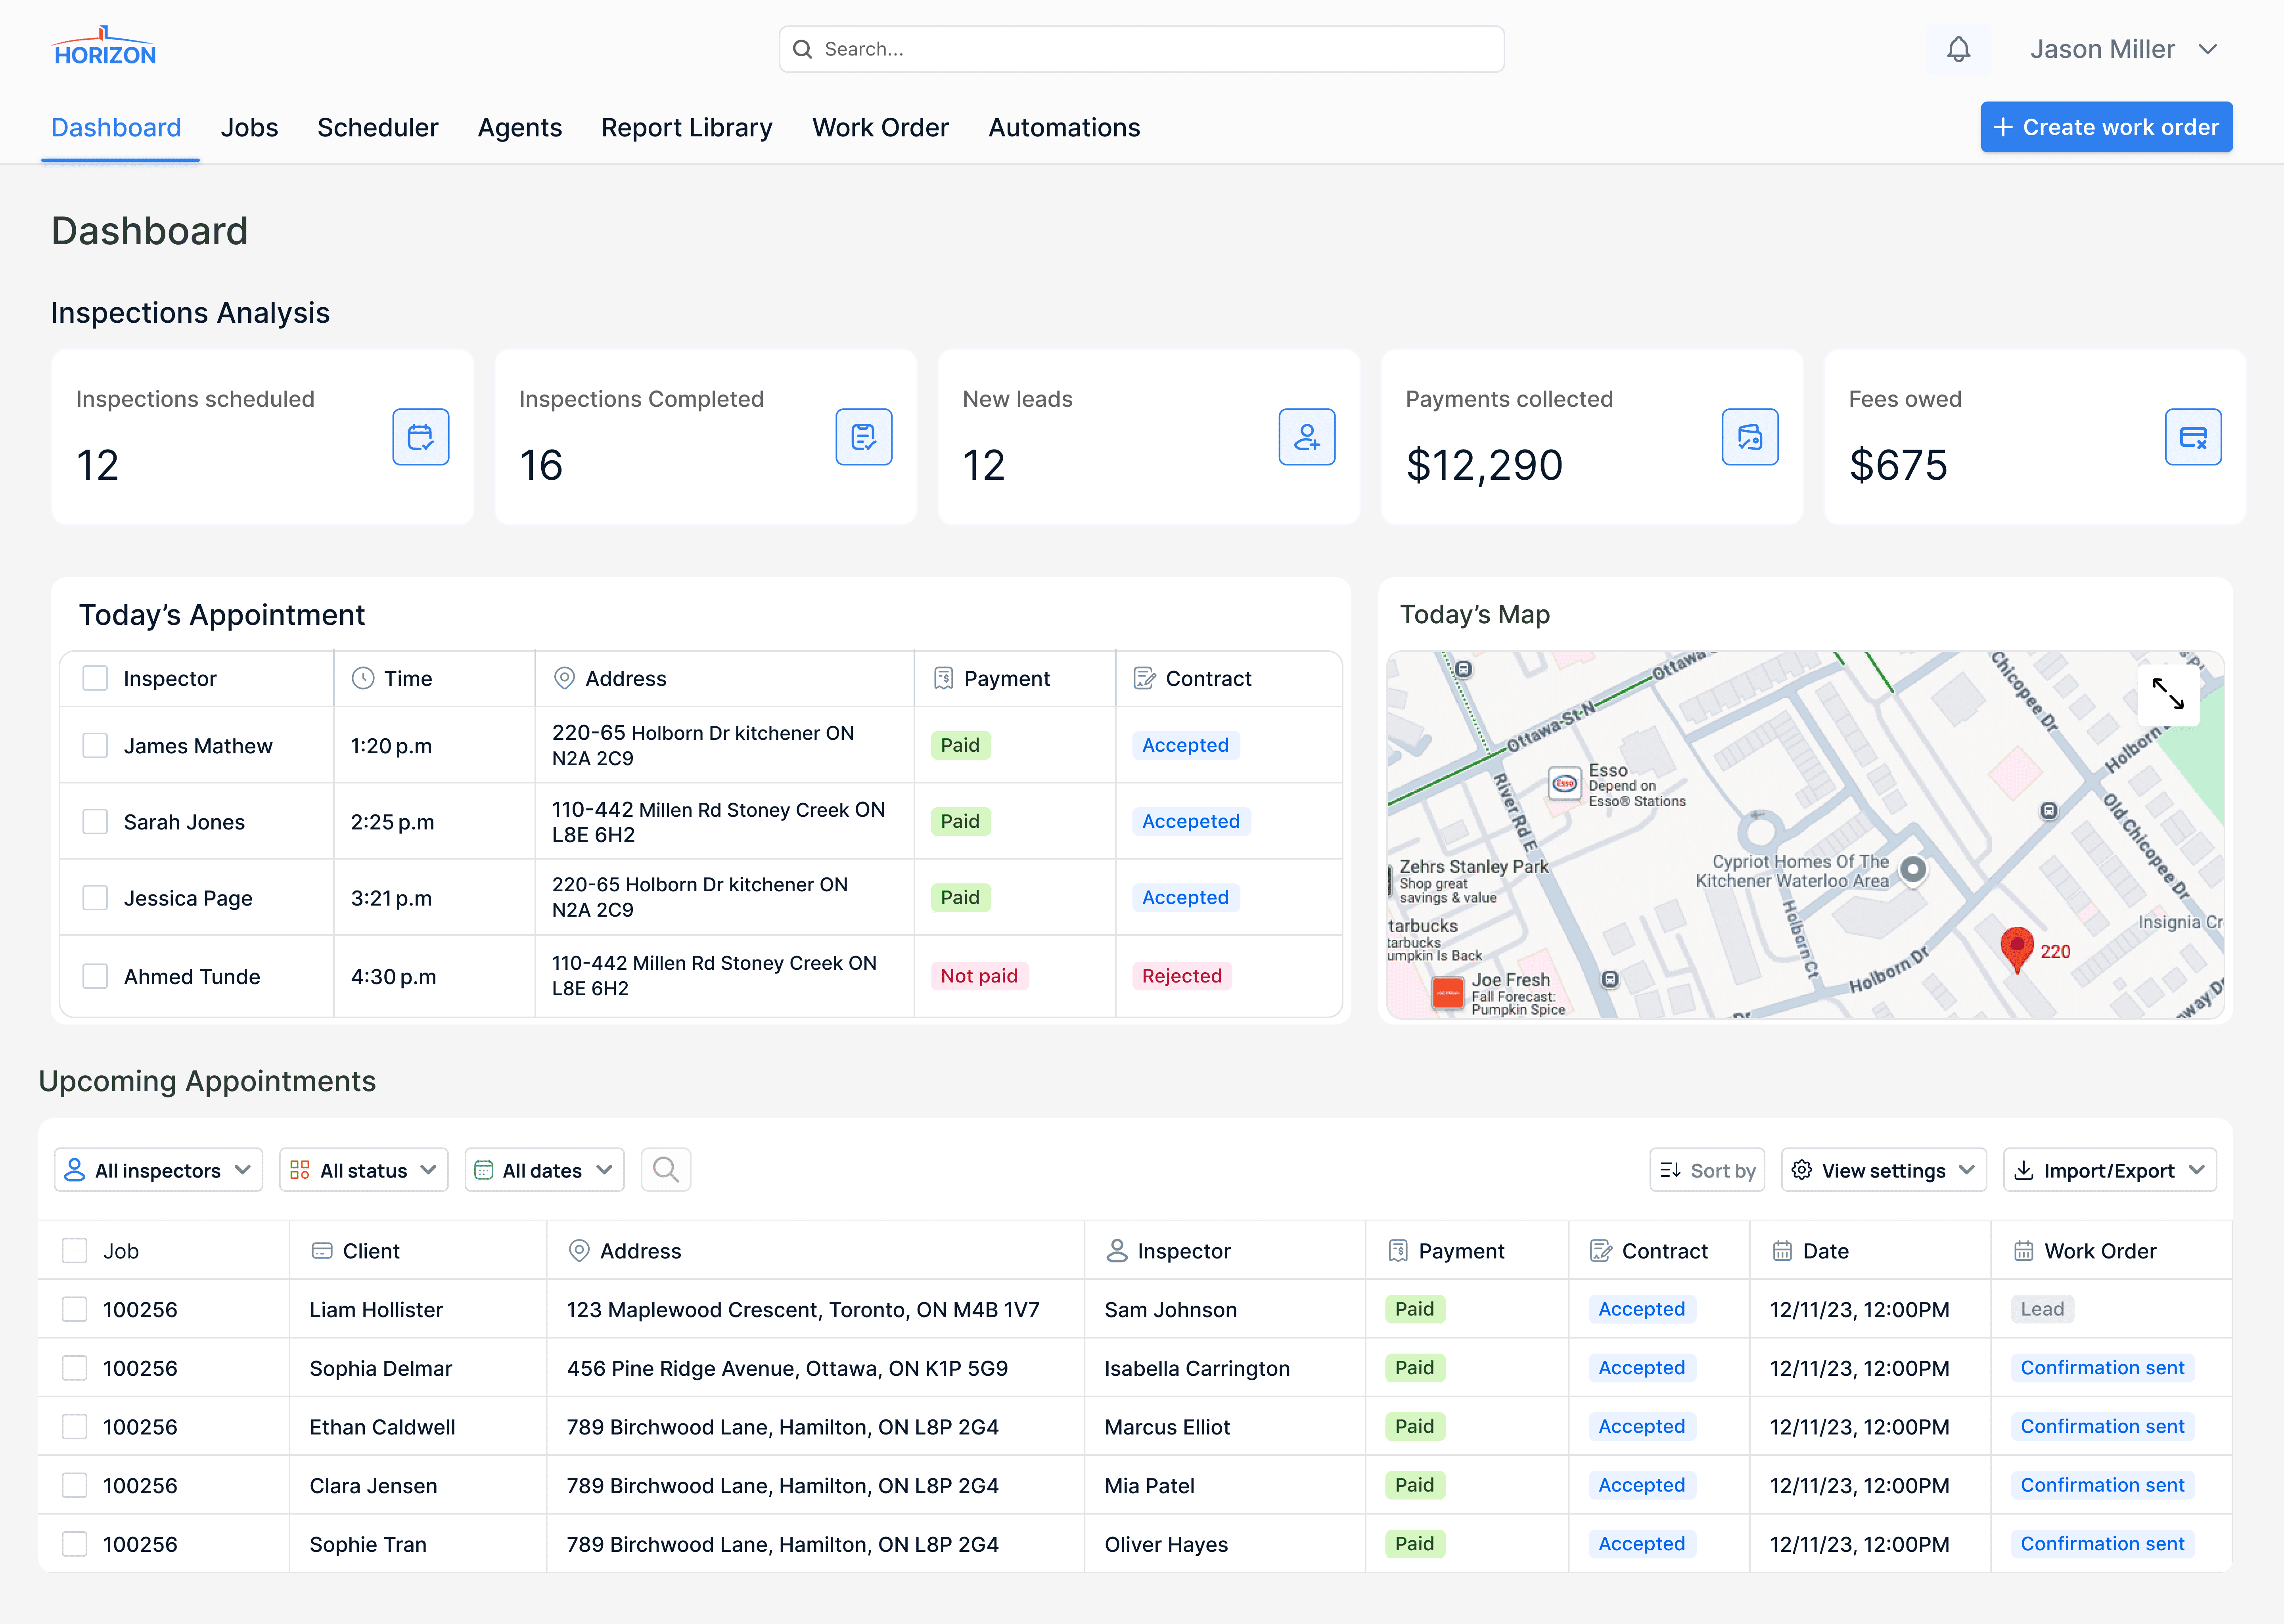Screen dimensions: 2284x1624
Task: Open the Sort by menu
Action: point(1707,1170)
